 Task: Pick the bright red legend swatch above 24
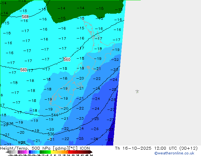[69, 152]
